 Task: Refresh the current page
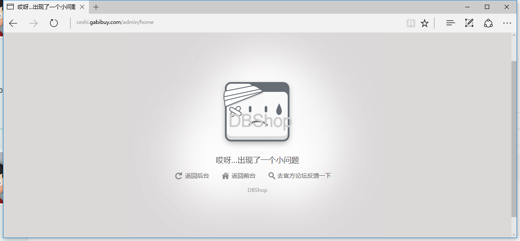pyautogui.click(x=53, y=23)
